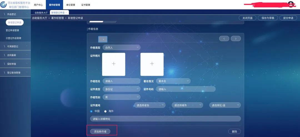
Task: Open the 作者类型 dropdown showing 自然人
Action: [x=121, y=47]
